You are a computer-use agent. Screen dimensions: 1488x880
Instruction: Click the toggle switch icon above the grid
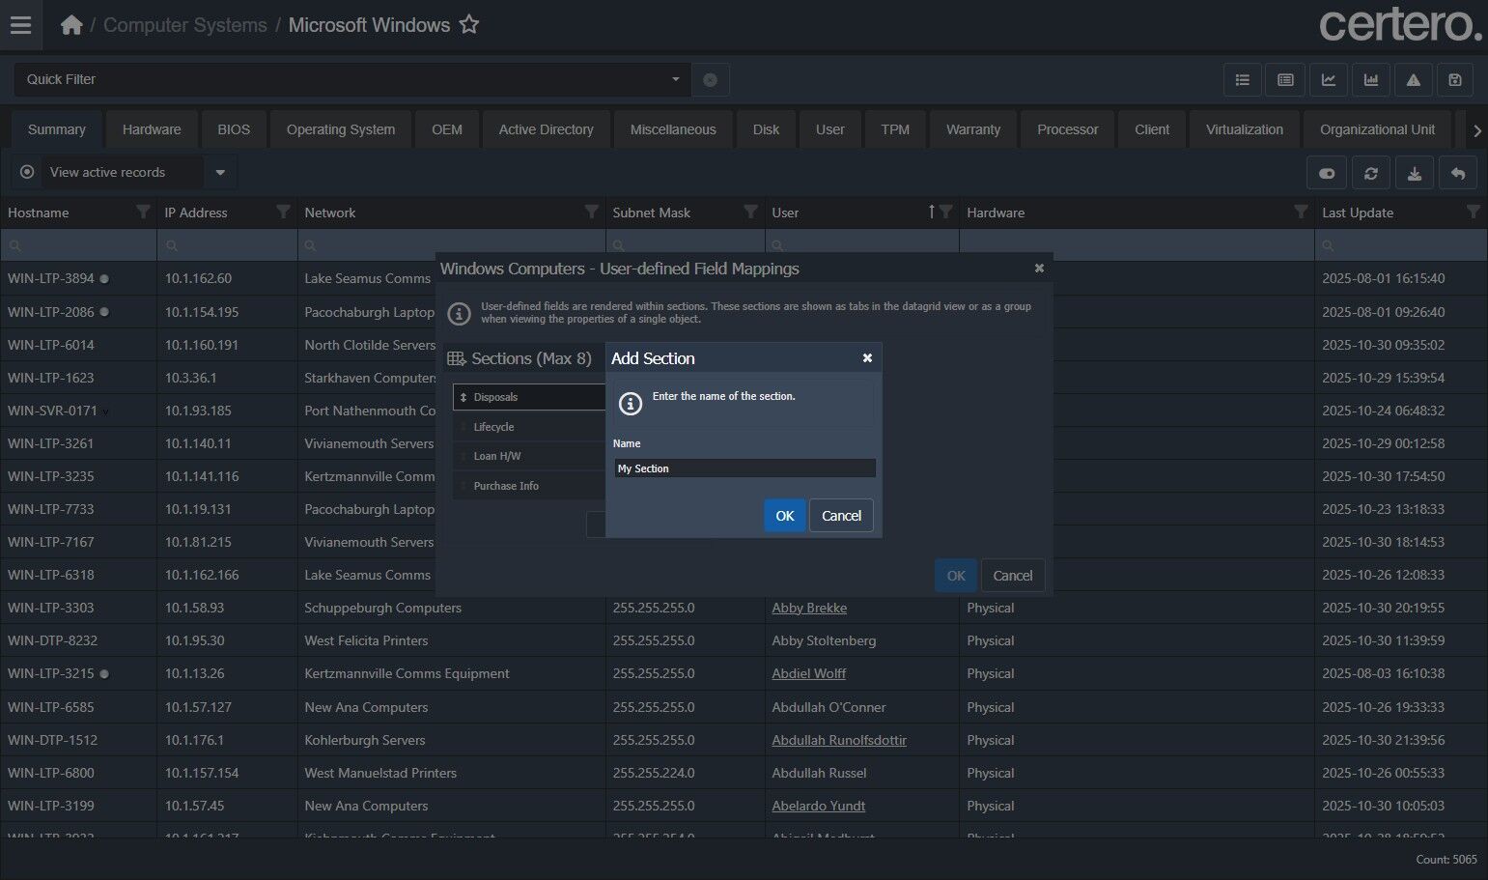(1327, 173)
